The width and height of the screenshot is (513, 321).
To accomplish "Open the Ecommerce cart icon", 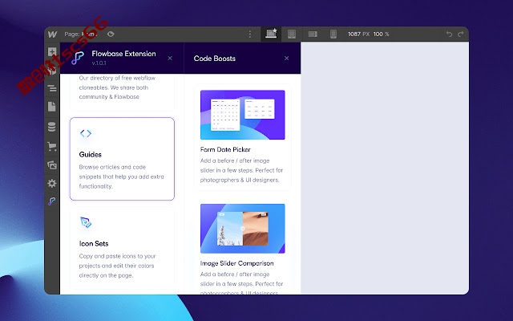I will point(52,146).
